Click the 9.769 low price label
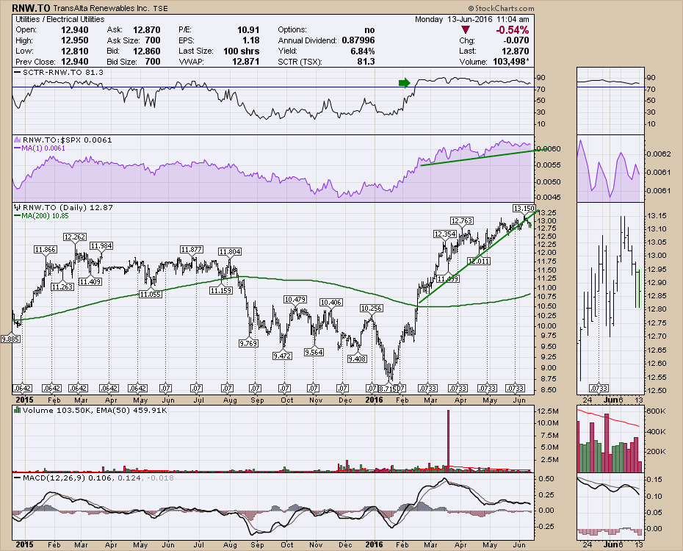The image size is (683, 551). [x=249, y=343]
